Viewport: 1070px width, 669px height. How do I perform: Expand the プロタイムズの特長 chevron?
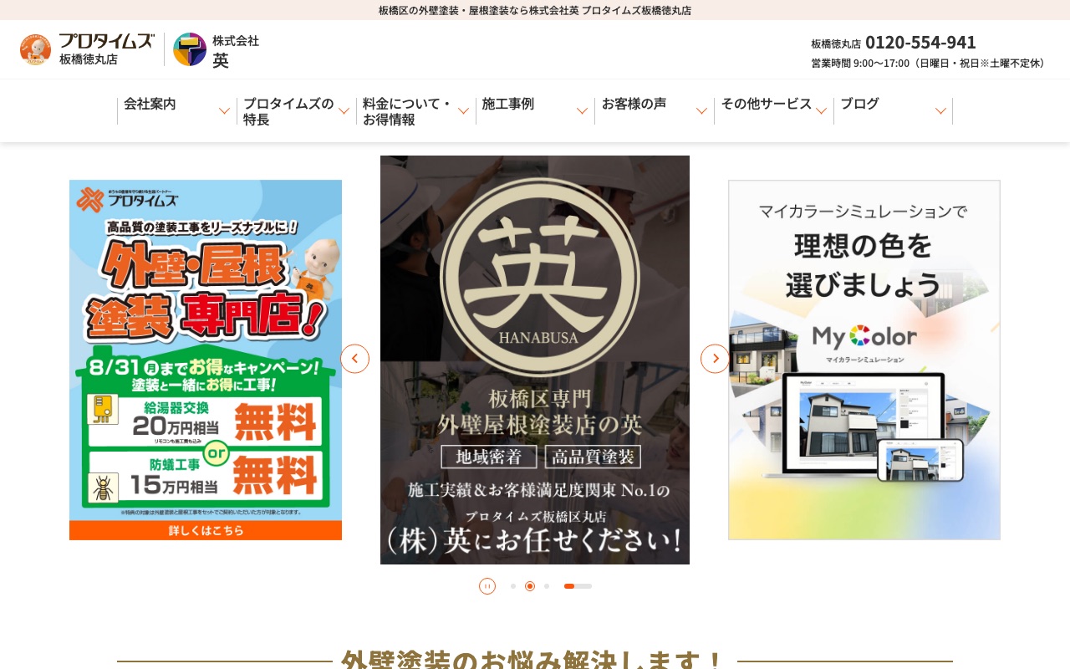coord(344,111)
